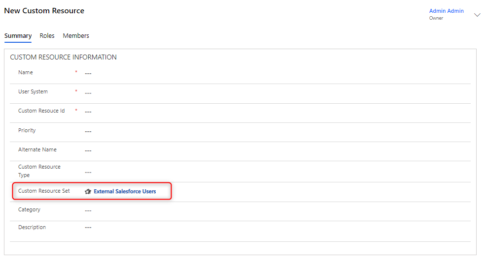Open the Admin Admin owner link
This screenshot has height=263, width=486.
pos(446,11)
